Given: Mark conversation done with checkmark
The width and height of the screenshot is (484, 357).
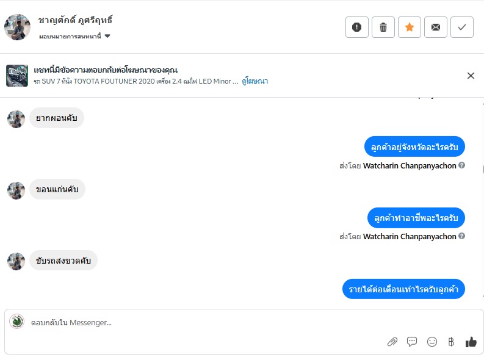Looking at the screenshot, I should (x=462, y=27).
